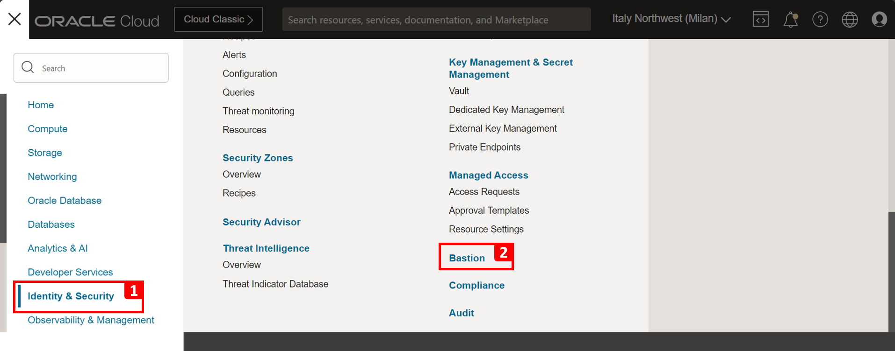Close the navigation menu with X icon

pyautogui.click(x=14, y=19)
